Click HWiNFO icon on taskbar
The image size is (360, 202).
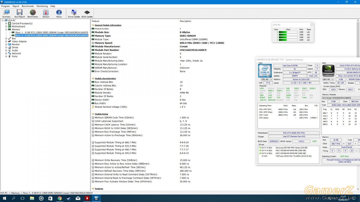(x=97, y=198)
